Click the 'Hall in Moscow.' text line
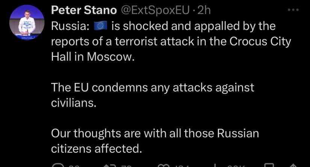 (92, 56)
